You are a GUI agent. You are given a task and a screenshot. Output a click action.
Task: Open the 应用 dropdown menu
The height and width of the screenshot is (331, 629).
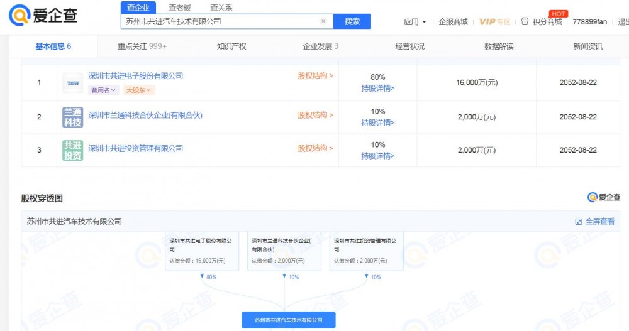click(x=415, y=21)
